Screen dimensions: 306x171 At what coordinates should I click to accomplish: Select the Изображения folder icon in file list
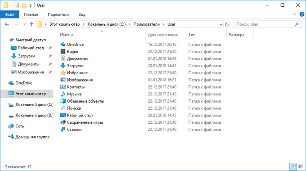click(63, 80)
